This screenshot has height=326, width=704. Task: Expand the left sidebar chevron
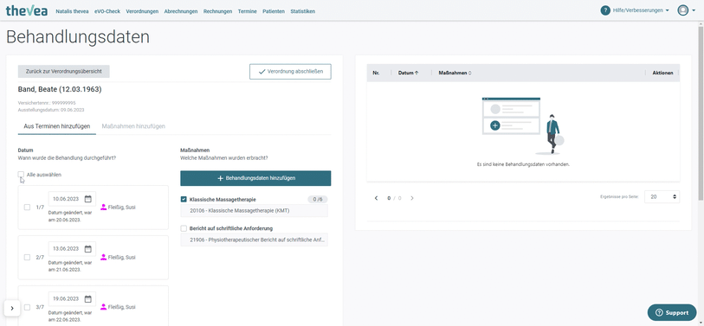pos(12,308)
